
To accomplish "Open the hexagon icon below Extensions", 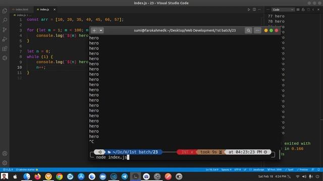I will point(5,58).
